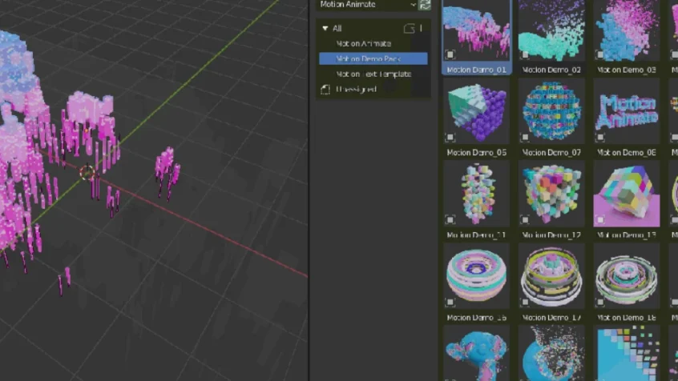The width and height of the screenshot is (678, 381).
Task: Click the asset type icon on Motion Demo_18
Action: (x=600, y=303)
